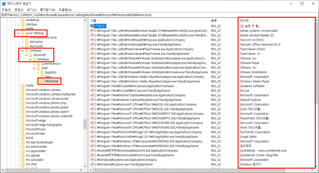
Task: Expand the MIME tree node
Action: click(x=19, y=138)
